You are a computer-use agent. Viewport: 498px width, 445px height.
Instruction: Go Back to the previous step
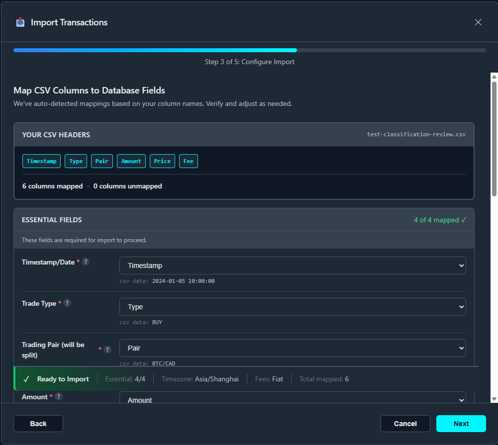point(38,424)
